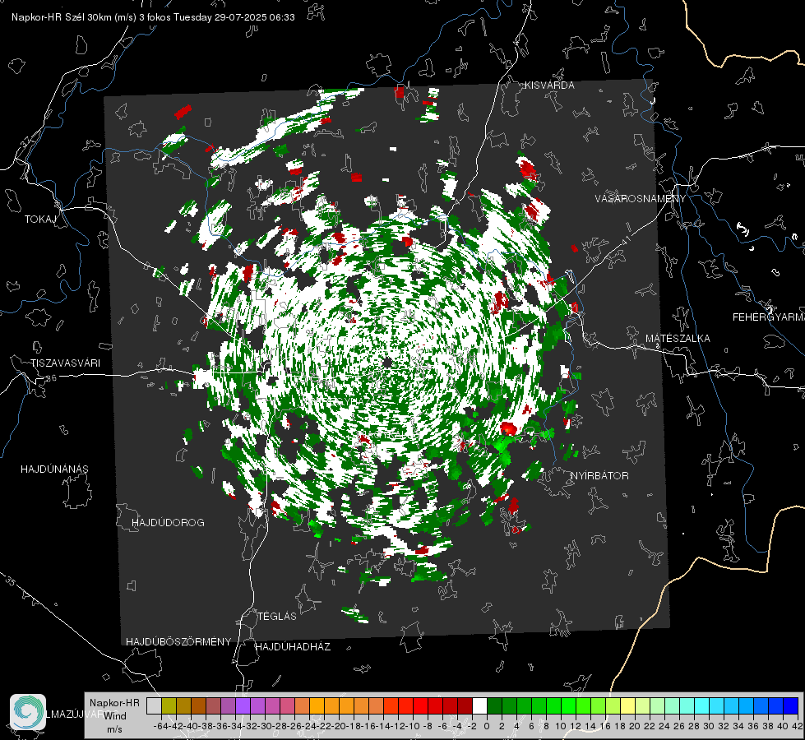Screen dimensions: 805x740
Task: Click the 20 legend value
Action: point(635,726)
